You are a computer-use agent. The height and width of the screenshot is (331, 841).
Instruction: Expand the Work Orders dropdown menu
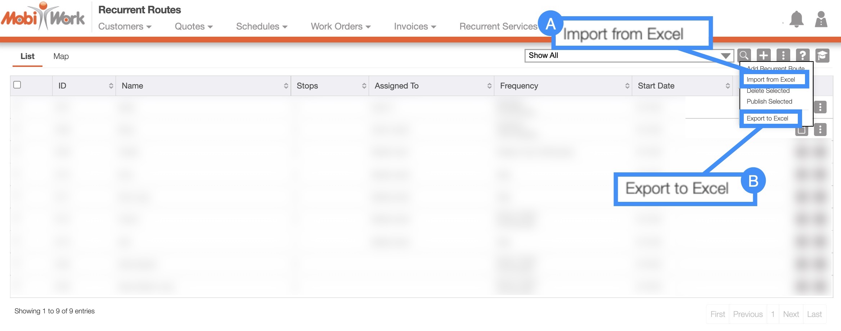point(341,27)
